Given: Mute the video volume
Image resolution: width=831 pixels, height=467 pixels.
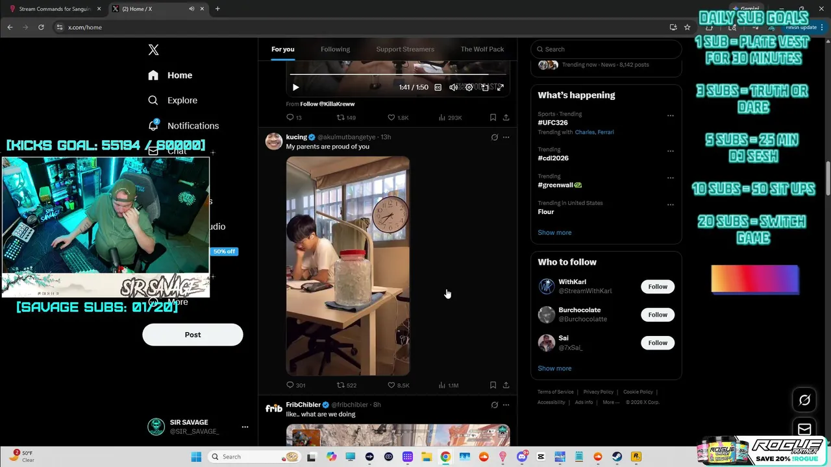Looking at the screenshot, I should (x=453, y=88).
